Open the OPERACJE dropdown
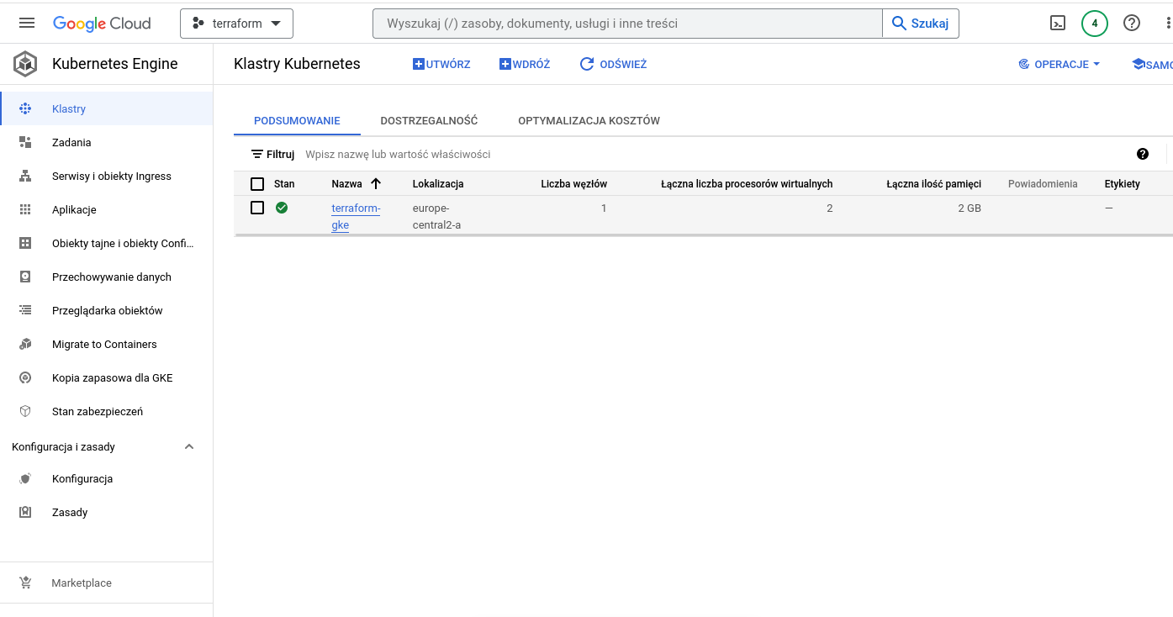 (1059, 64)
